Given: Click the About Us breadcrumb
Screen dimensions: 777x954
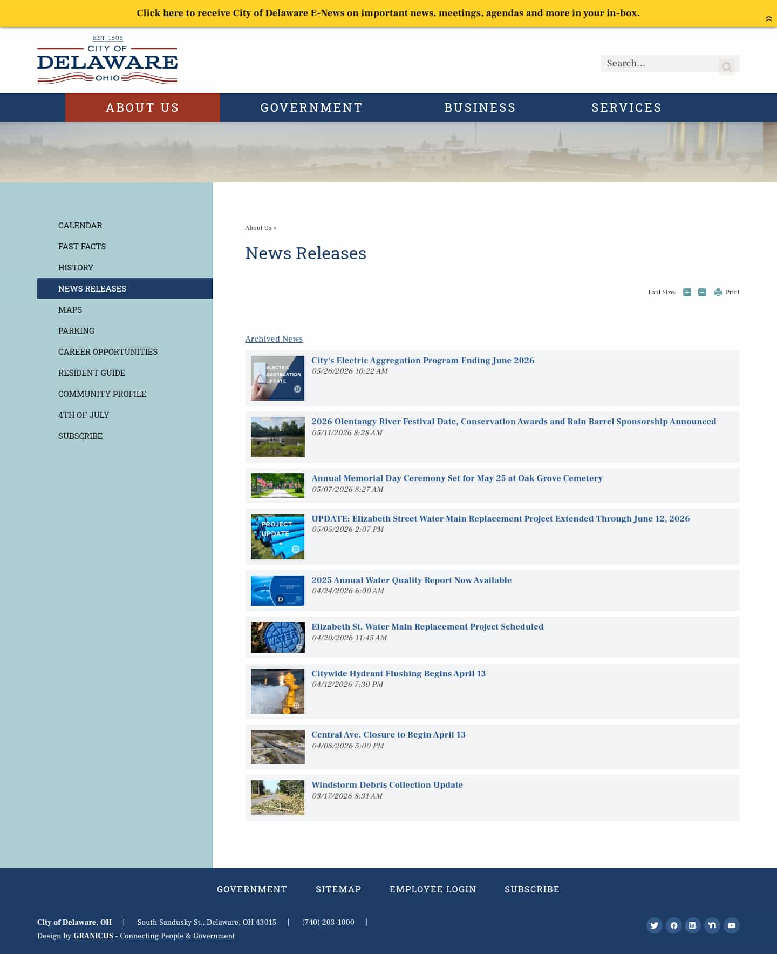Looking at the screenshot, I should [x=258, y=228].
